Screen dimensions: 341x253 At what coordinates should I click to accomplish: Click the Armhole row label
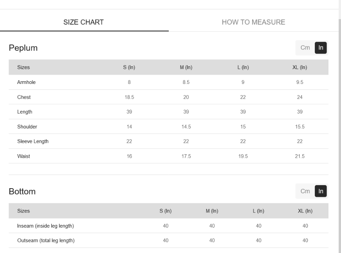26,82
